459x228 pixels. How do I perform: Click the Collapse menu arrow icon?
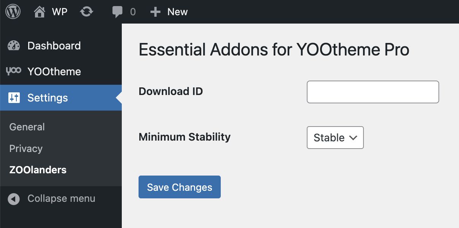point(14,199)
